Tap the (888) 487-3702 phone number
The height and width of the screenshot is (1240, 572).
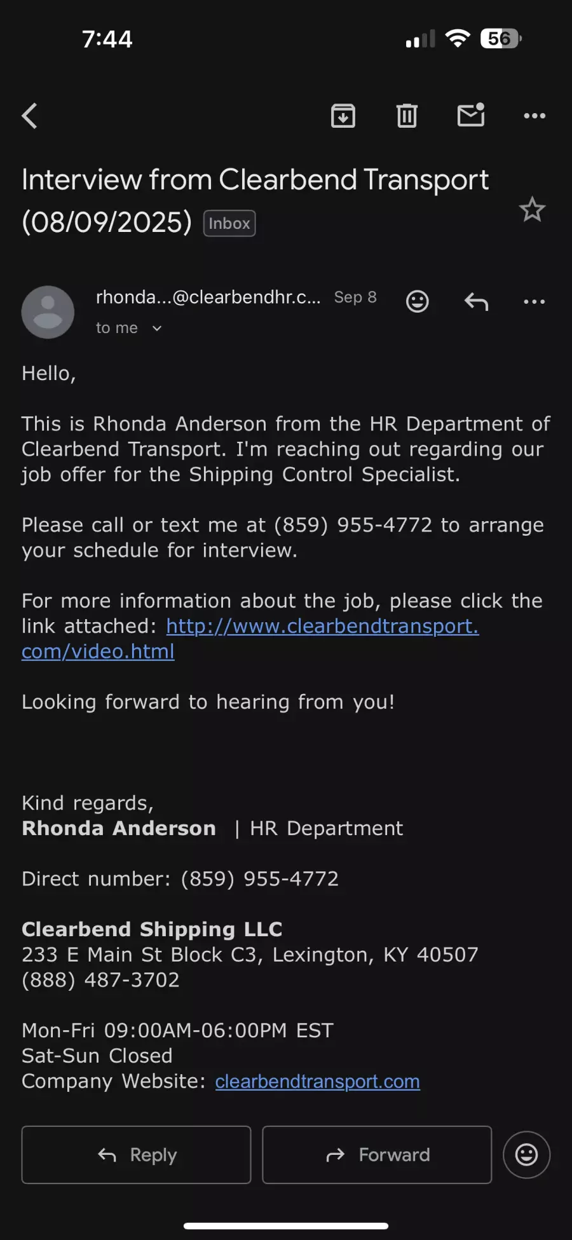100,979
